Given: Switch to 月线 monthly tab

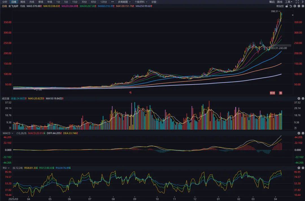Looking at the screenshot, I should point(32,2).
